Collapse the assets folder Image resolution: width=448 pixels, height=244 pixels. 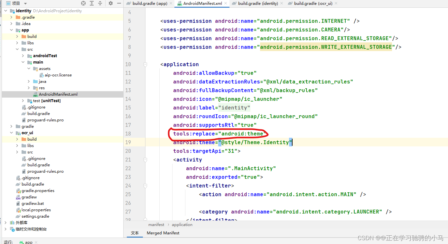(29, 69)
